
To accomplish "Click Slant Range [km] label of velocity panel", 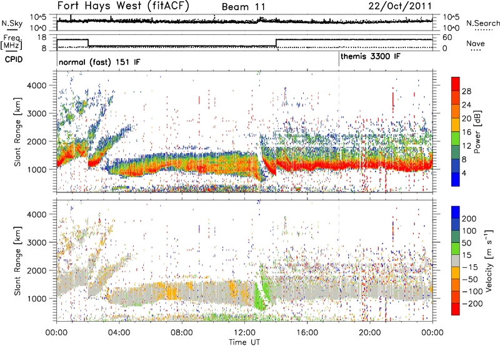I will click(17, 261).
